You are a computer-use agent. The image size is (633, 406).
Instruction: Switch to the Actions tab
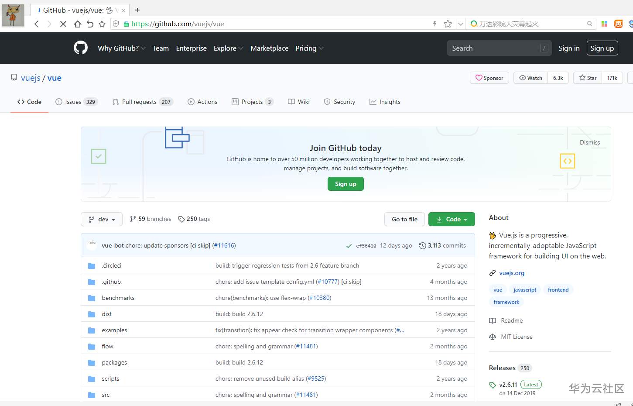[202, 102]
